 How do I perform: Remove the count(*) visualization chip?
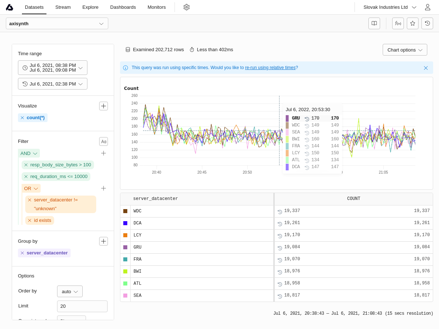coord(22,118)
